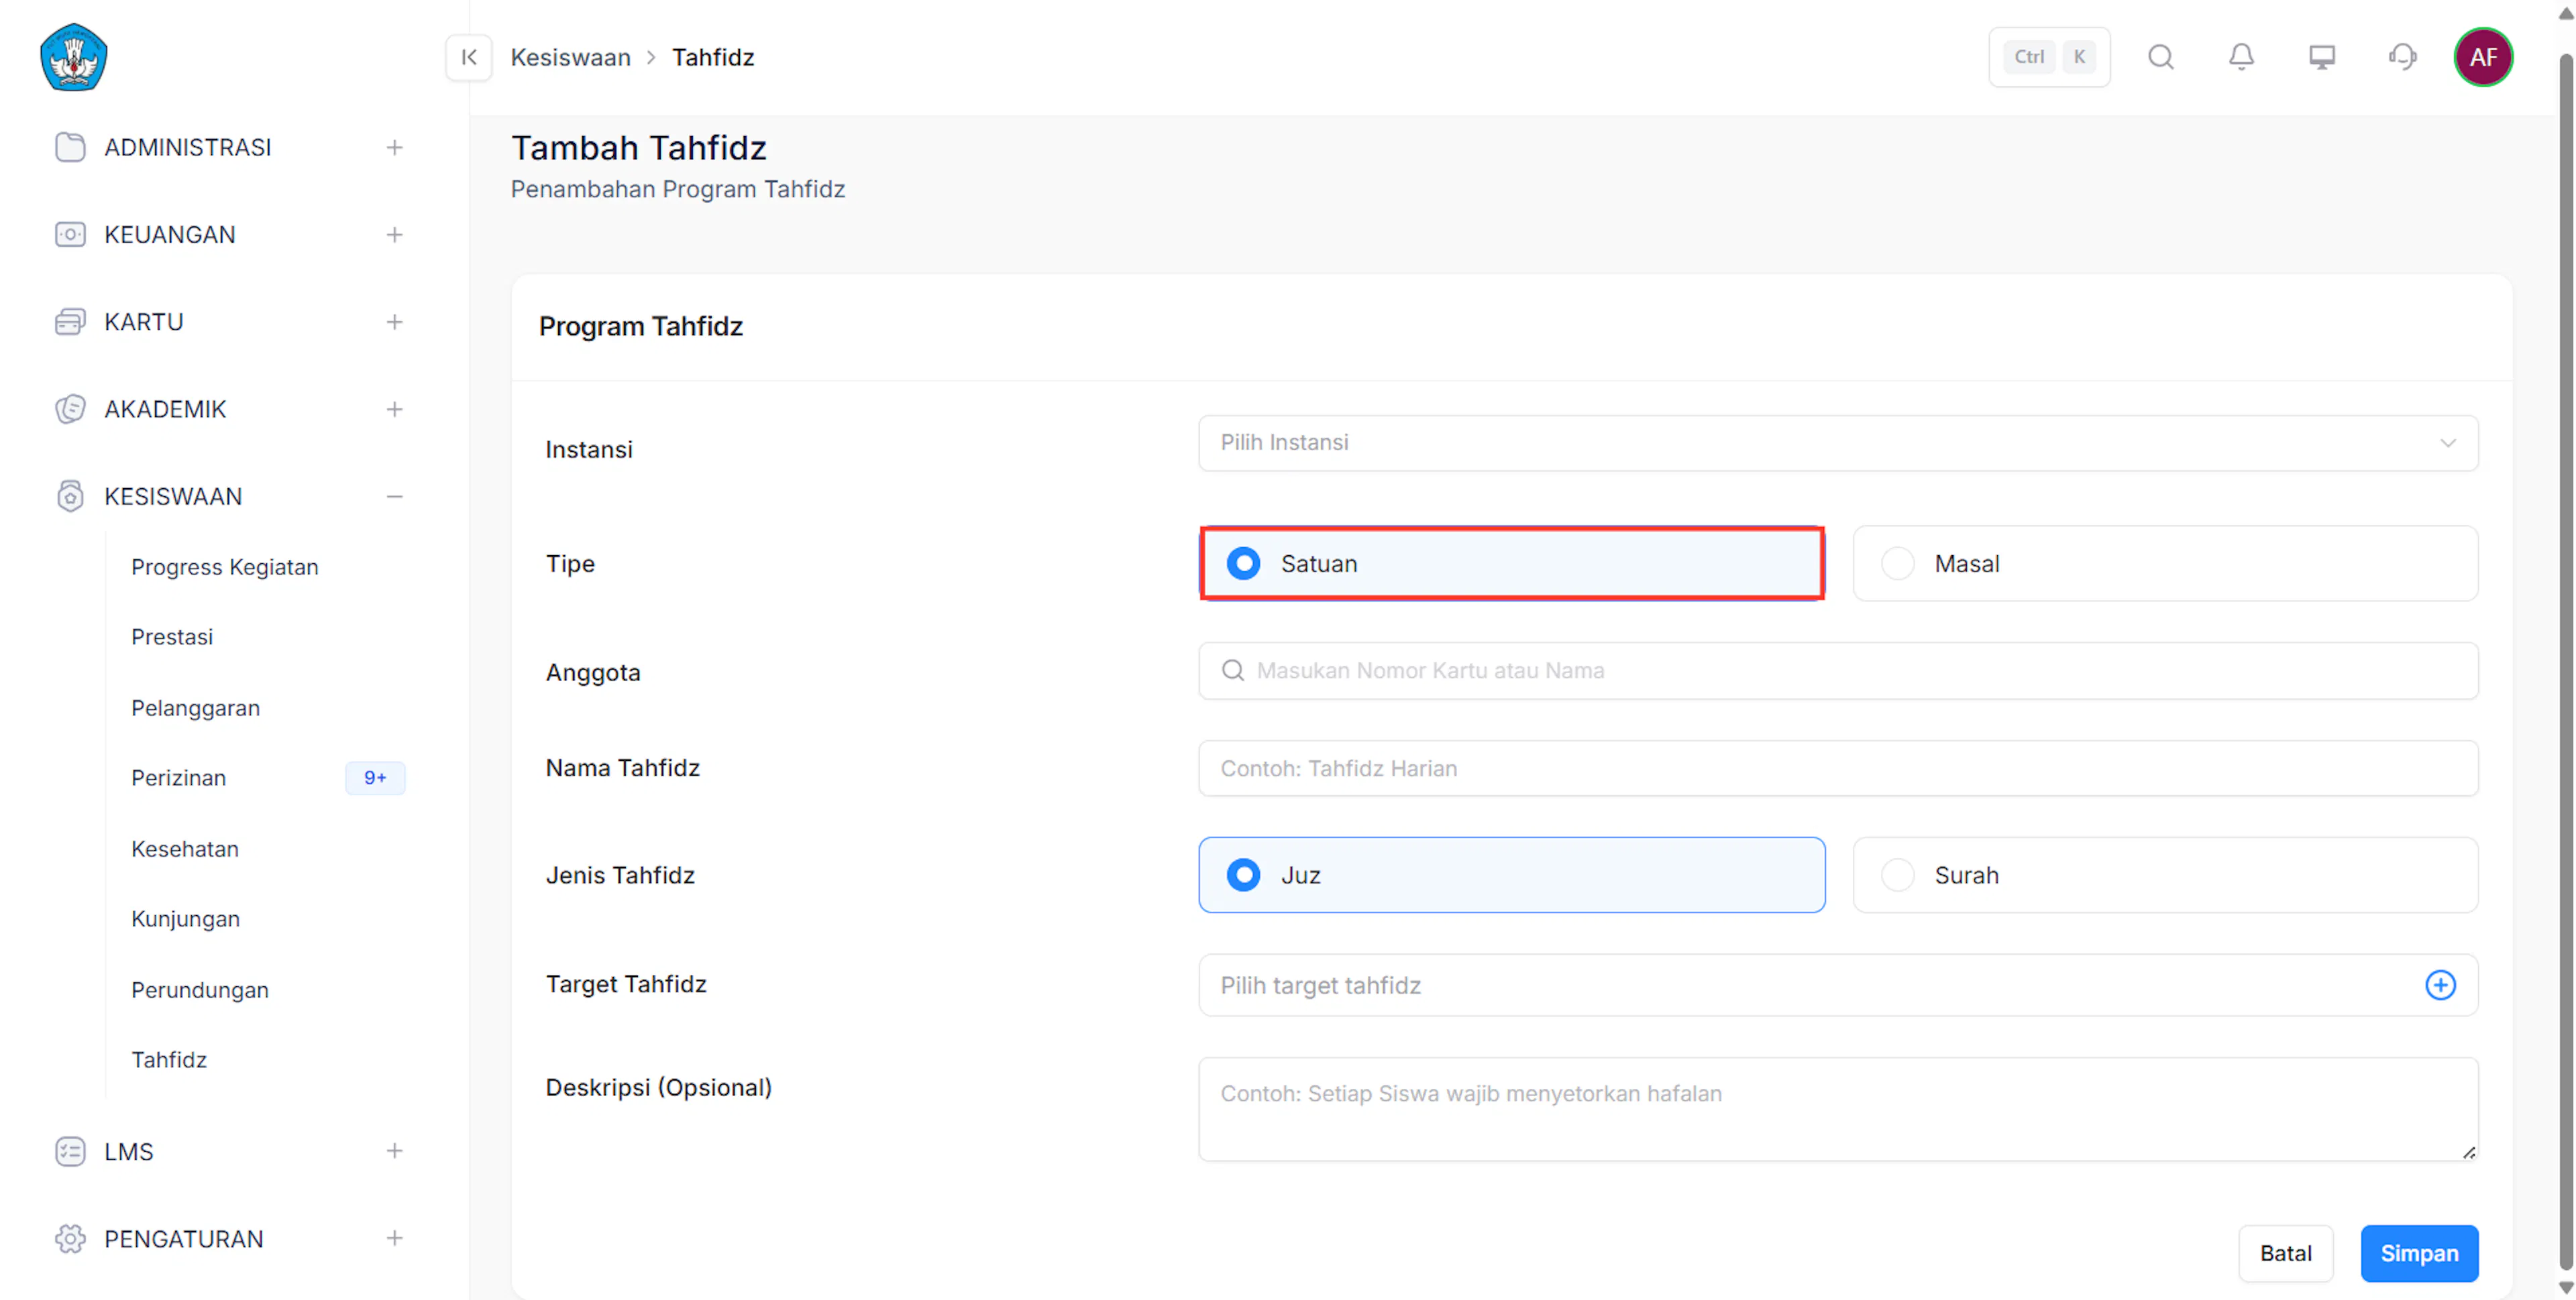The height and width of the screenshot is (1300, 2576).
Task: Click the Administrasi folder icon
Action: pyautogui.click(x=70, y=147)
